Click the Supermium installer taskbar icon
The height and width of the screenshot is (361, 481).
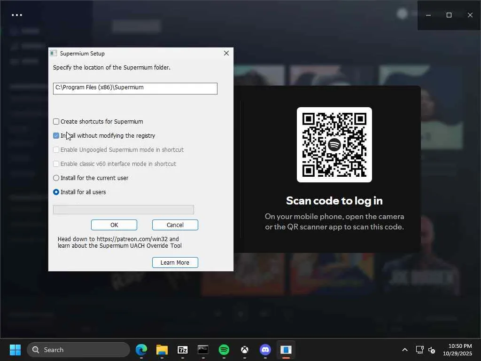286,350
